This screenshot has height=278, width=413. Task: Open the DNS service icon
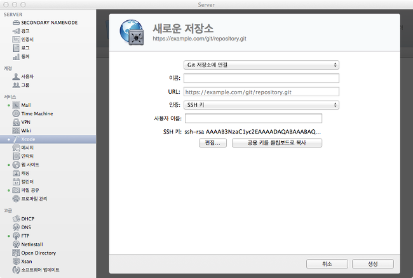pyautogui.click(x=16, y=227)
